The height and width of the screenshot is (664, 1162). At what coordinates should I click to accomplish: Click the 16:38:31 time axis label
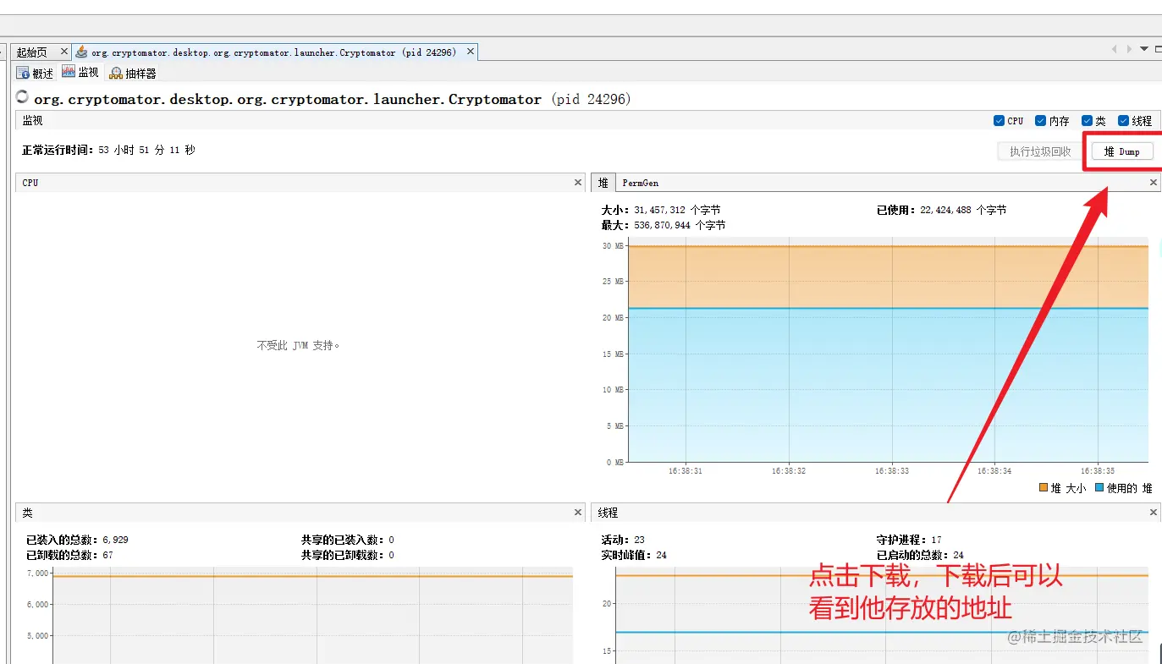(x=686, y=471)
